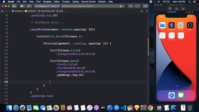Click the fit_Data identifier in ForEach

click(56, 36)
